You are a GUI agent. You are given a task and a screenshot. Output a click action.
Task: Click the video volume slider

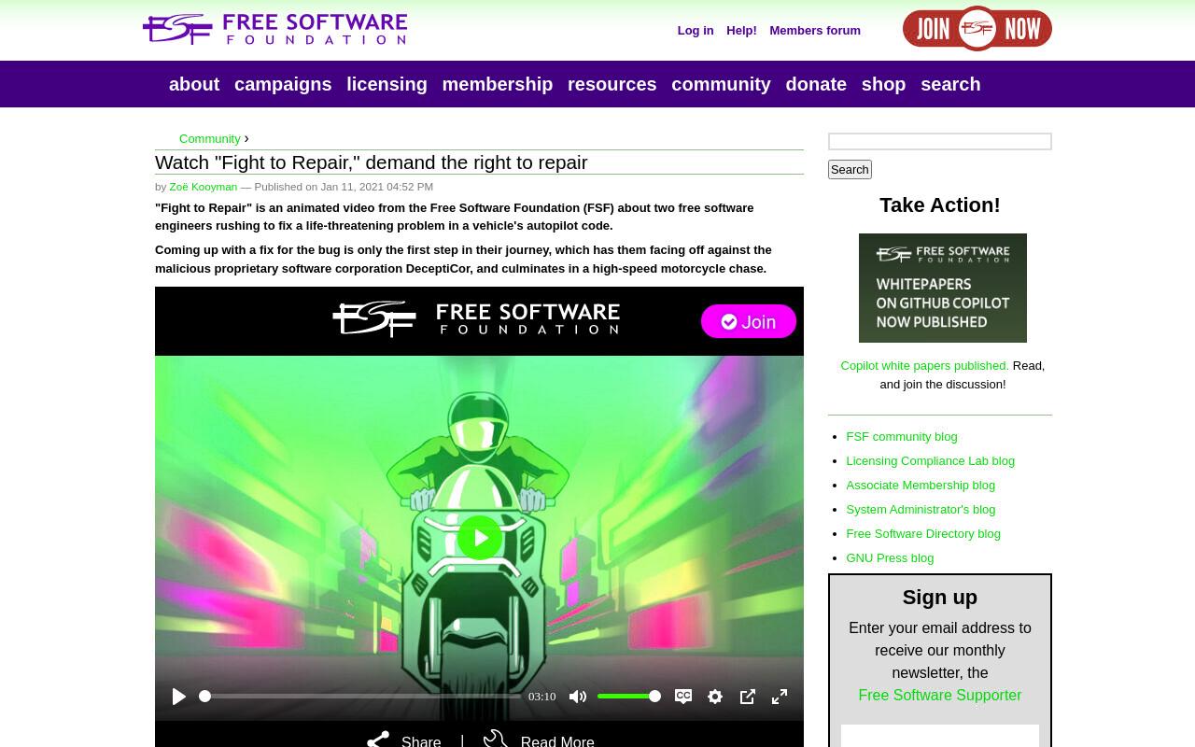[629, 697]
